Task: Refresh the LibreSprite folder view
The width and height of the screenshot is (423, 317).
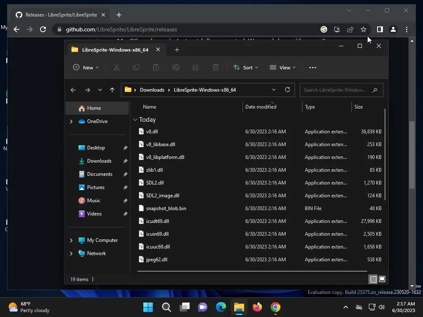Action: tap(288, 90)
